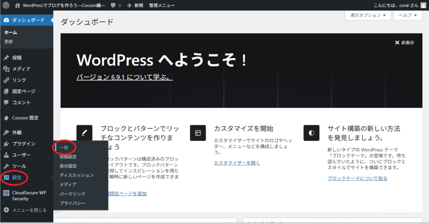Click the Cocoon 設定 label
The height and width of the screenshot is (223, 429).
(x=26, y=118)
